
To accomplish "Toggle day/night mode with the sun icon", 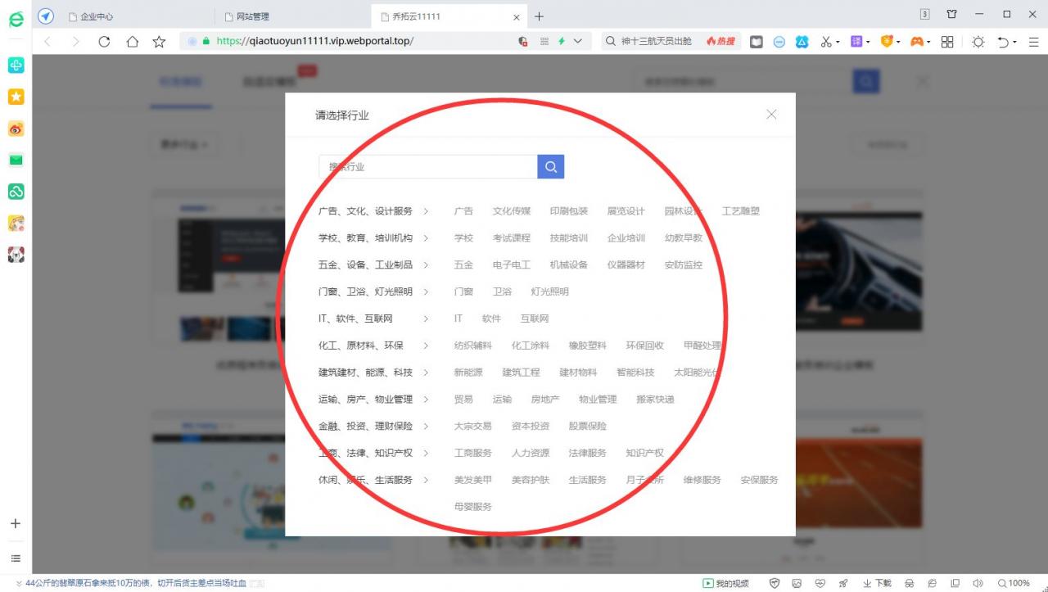I will pyautogui.click(x=978, y=41).
